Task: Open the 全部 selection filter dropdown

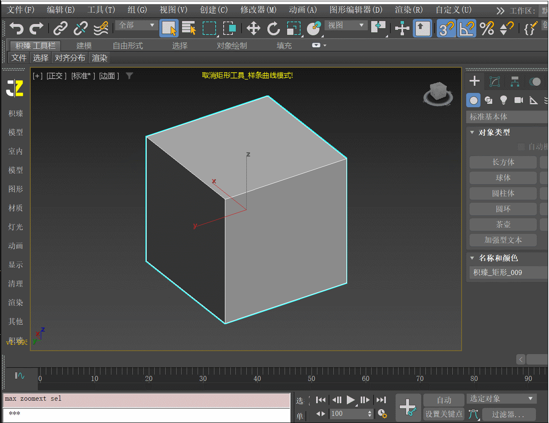Action: 137,25
